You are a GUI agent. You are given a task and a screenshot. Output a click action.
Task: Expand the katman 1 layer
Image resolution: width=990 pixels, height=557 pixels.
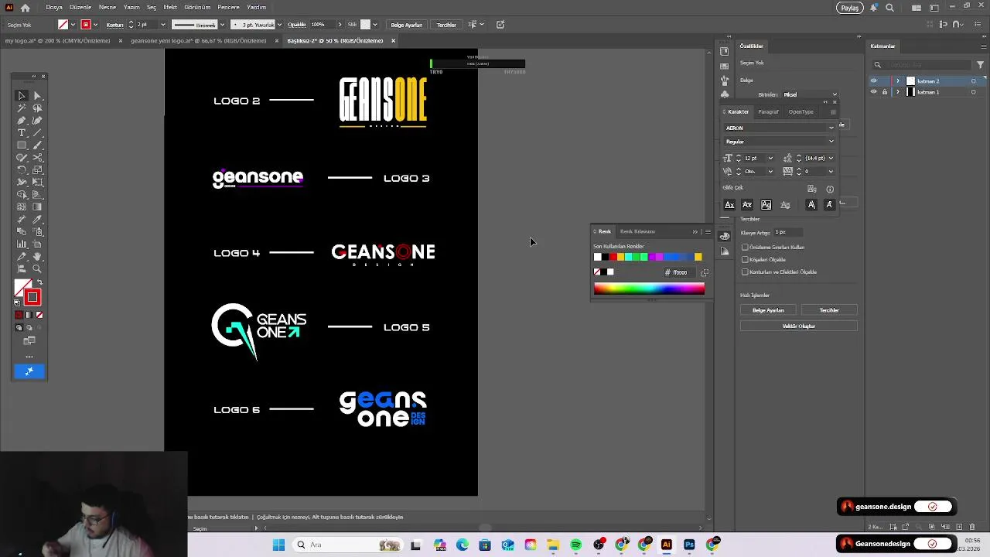click(x=898, y=92)
